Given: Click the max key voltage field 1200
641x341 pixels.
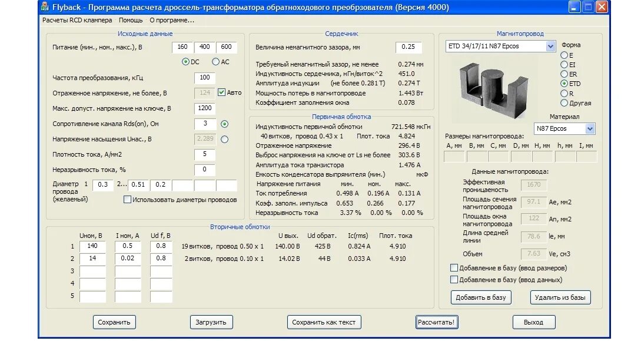Looking at the screenshot, I should pos(204,108).
